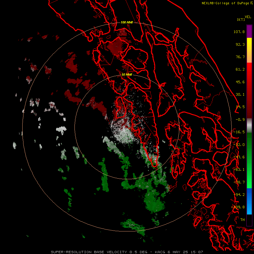Click the [KT] units label
254x254 pixels.
coord(241,19)
